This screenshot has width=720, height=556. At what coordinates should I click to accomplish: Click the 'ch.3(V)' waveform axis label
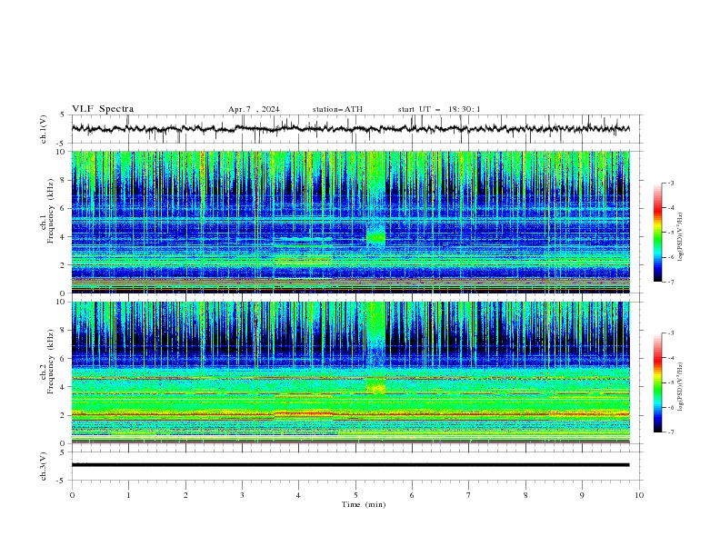pyautogui.click(x=44, y=466)
